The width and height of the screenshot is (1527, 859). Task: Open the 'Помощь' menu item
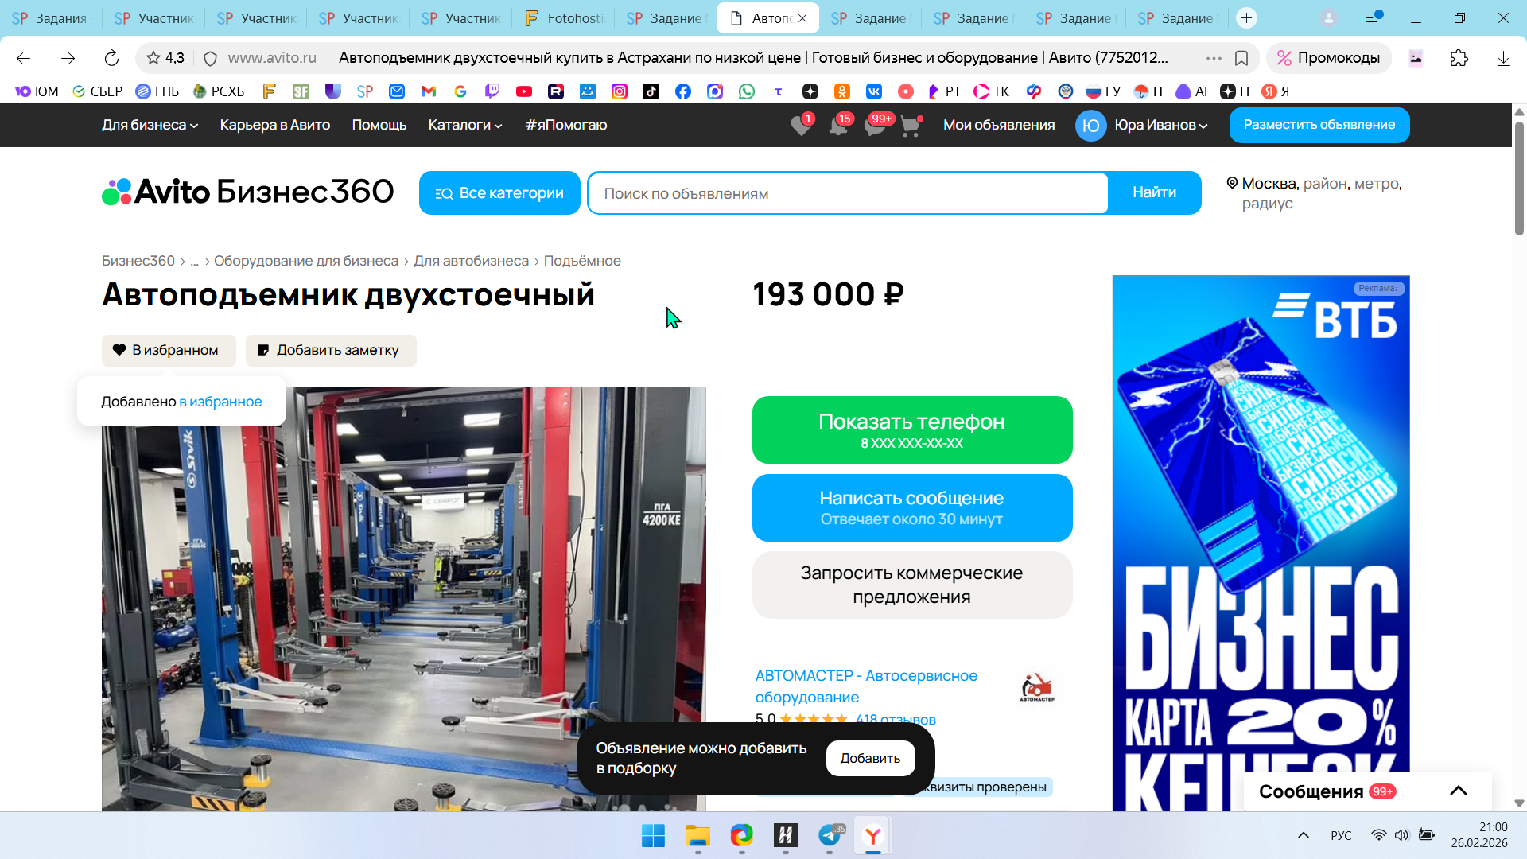point(379,125)
